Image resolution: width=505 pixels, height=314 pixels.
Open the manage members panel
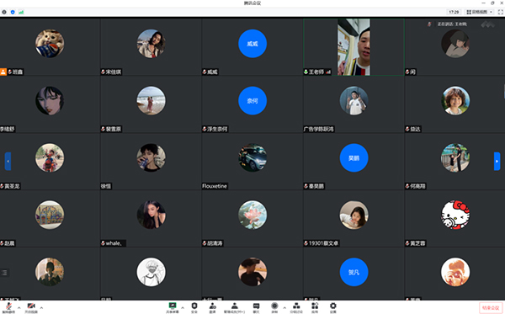[x=235, y=307]
